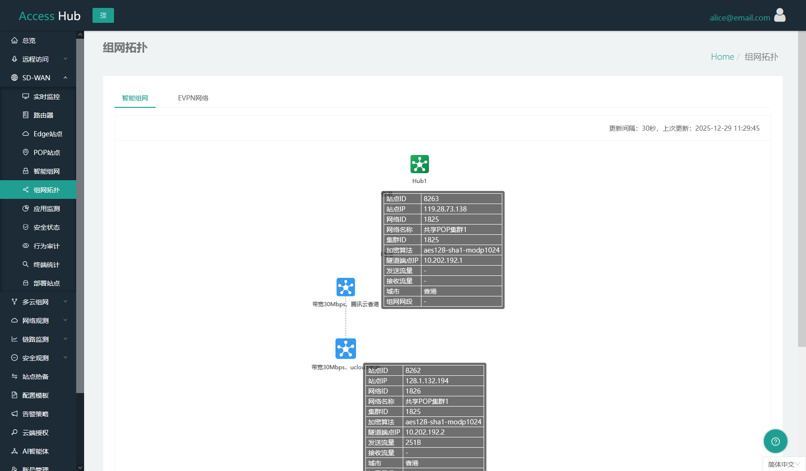
Task: Click the Access Hub logo
Action: tap(50, 16)
